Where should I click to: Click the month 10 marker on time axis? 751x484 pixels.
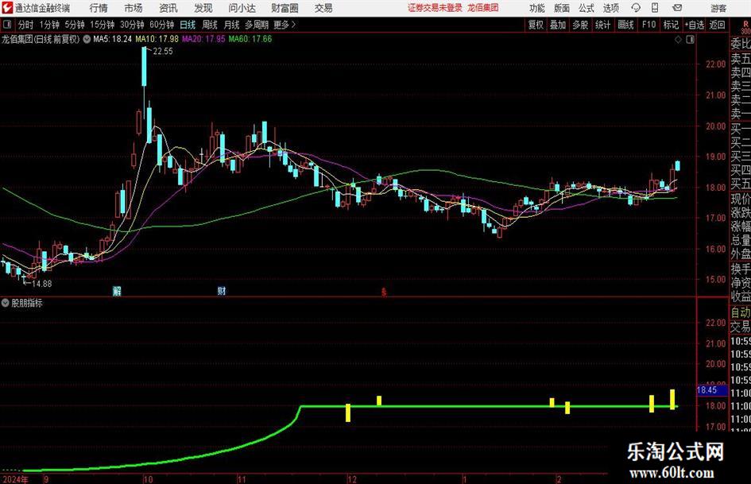[148, 479]
